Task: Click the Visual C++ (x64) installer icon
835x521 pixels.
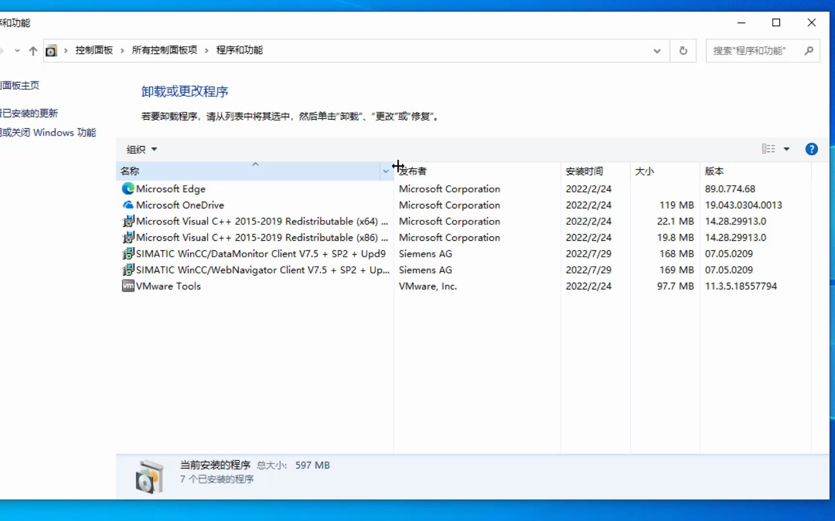Action: tap(128, 221)
